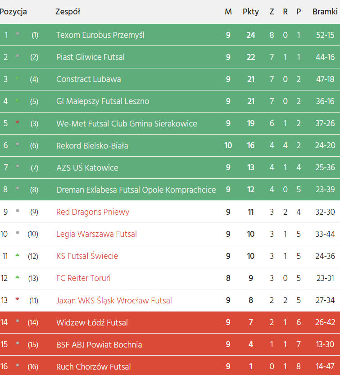The image size is (340, 375).
Task: Select the BSF ABJ Powiat Bochnia team
Action: pos(99,345)
